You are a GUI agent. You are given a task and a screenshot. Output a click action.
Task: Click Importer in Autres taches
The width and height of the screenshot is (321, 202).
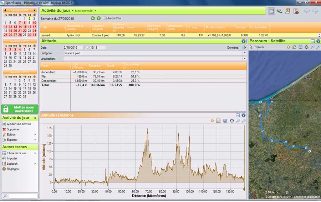coord(12,159)
